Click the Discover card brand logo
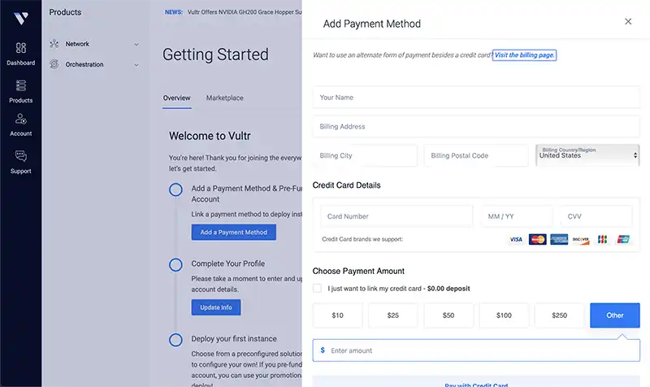This screenshot has height=387, width=650. (581, 239)
